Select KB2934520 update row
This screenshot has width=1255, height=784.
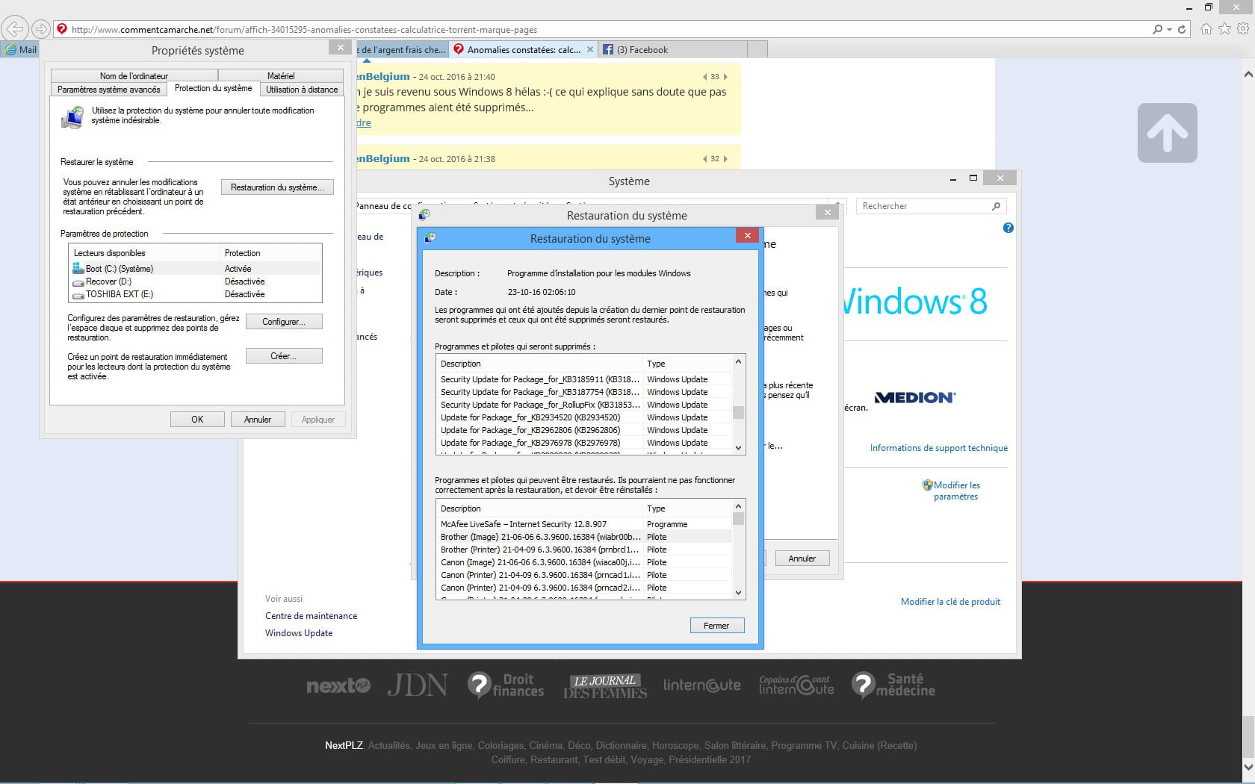pos(583,418)
